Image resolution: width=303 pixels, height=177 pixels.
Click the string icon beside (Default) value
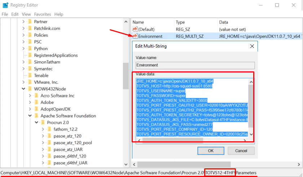[135, 29]
